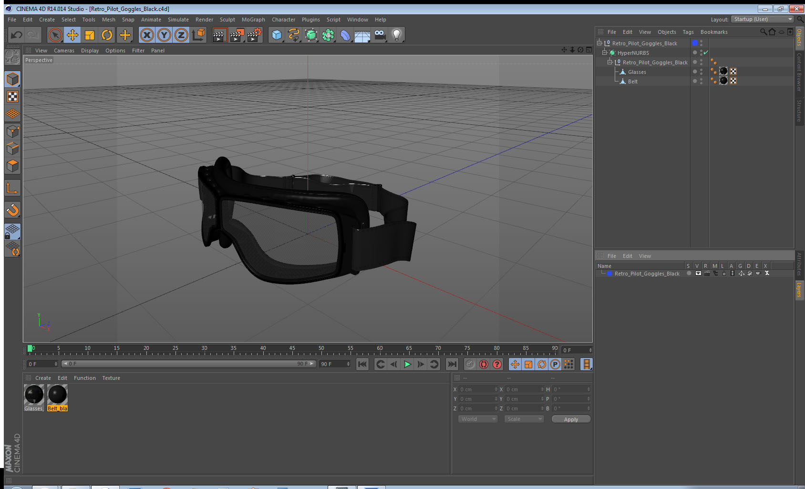805x489 pixels.
Task: Collapse top Retro_Pilot_Goggles_Black node
Action: pyautogui.click(x=599, y=43)
